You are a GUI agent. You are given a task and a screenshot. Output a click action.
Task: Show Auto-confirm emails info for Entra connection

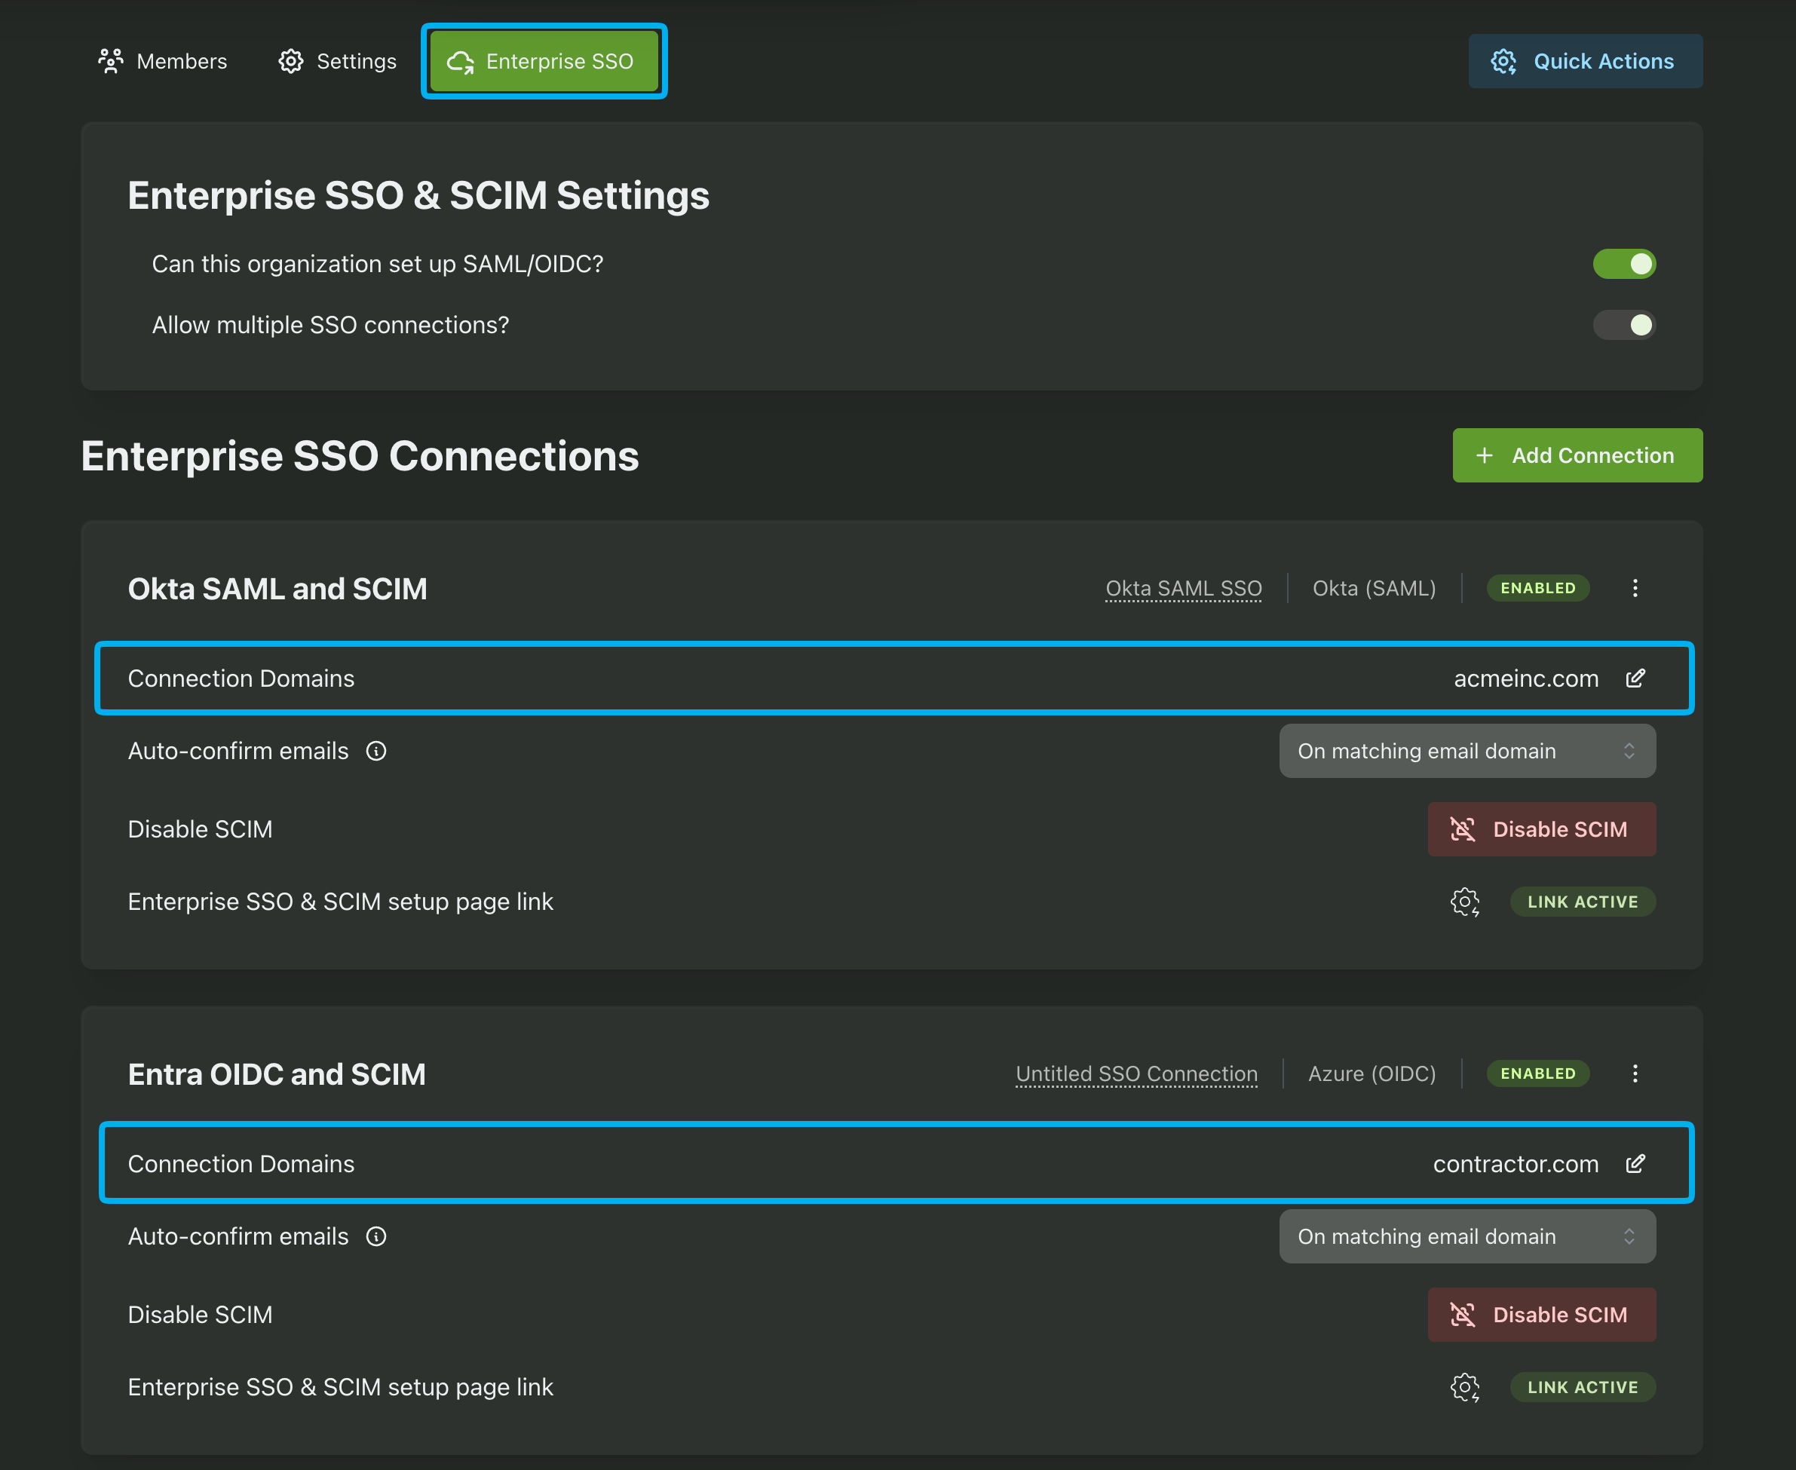pyautogui.click(x=376, y=1236)
